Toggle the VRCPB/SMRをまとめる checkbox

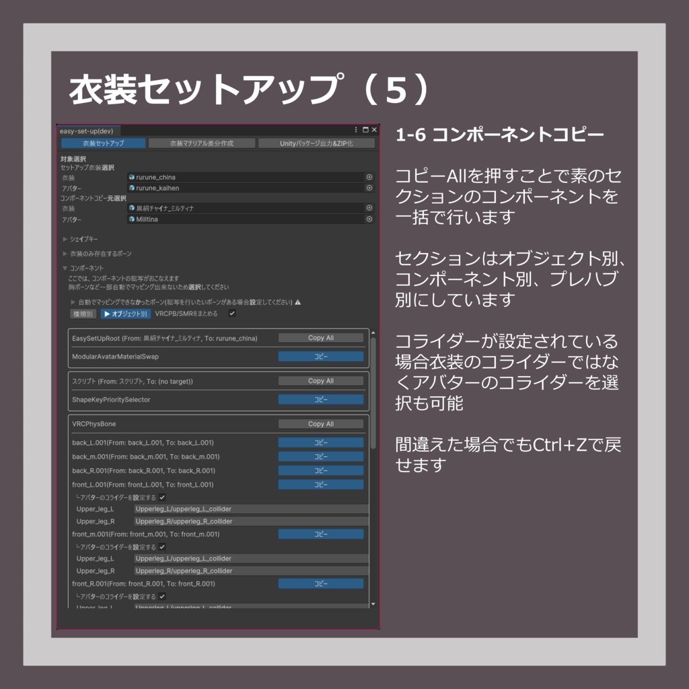(x=232, y=314)
